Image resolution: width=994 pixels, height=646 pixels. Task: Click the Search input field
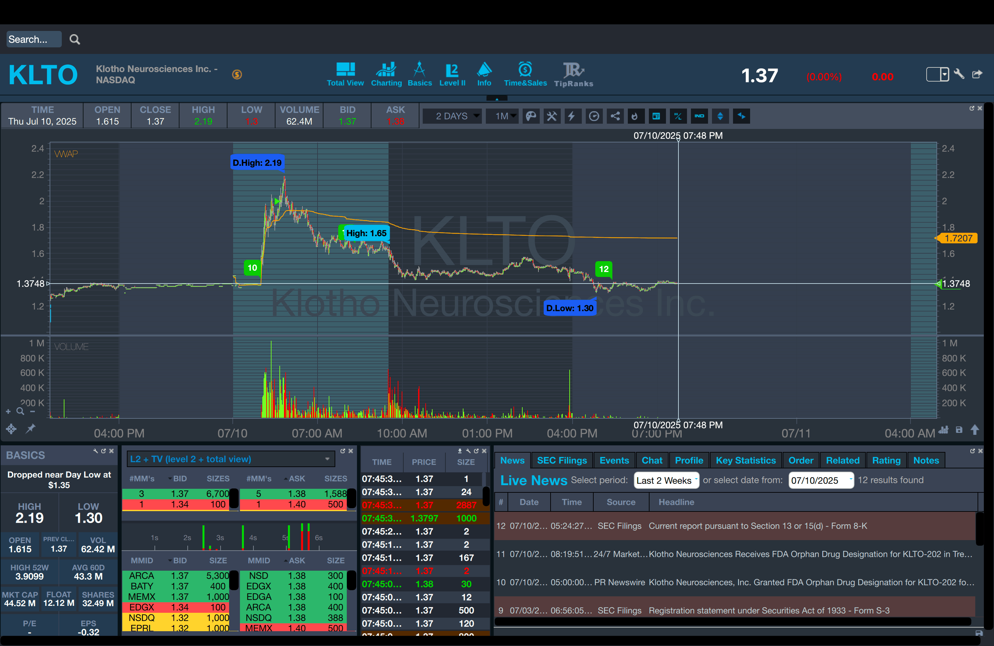point(34,39)
